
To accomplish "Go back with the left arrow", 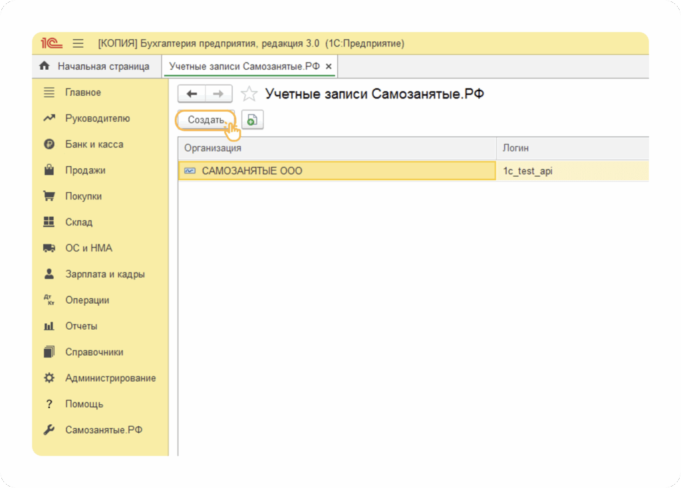I will tap(192, 94).
